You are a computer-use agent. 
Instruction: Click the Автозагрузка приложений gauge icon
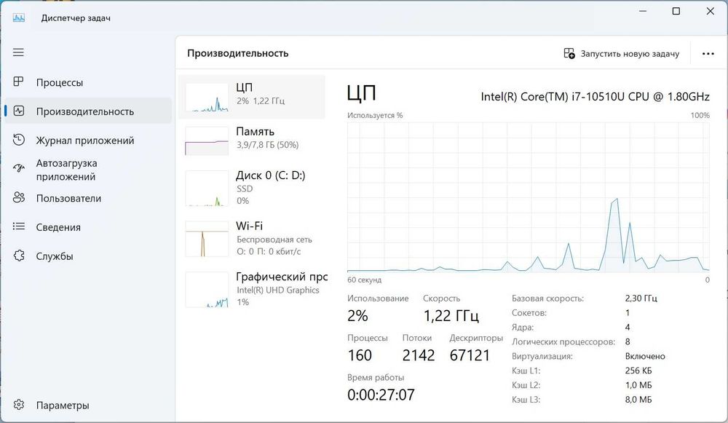point(19,169)
